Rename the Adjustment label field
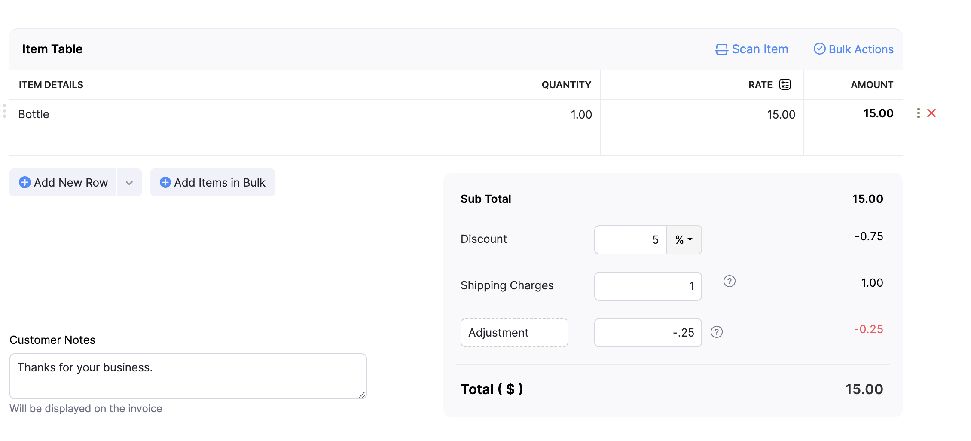The height and width of the screenshot is (441, 971). click(514, 333)
